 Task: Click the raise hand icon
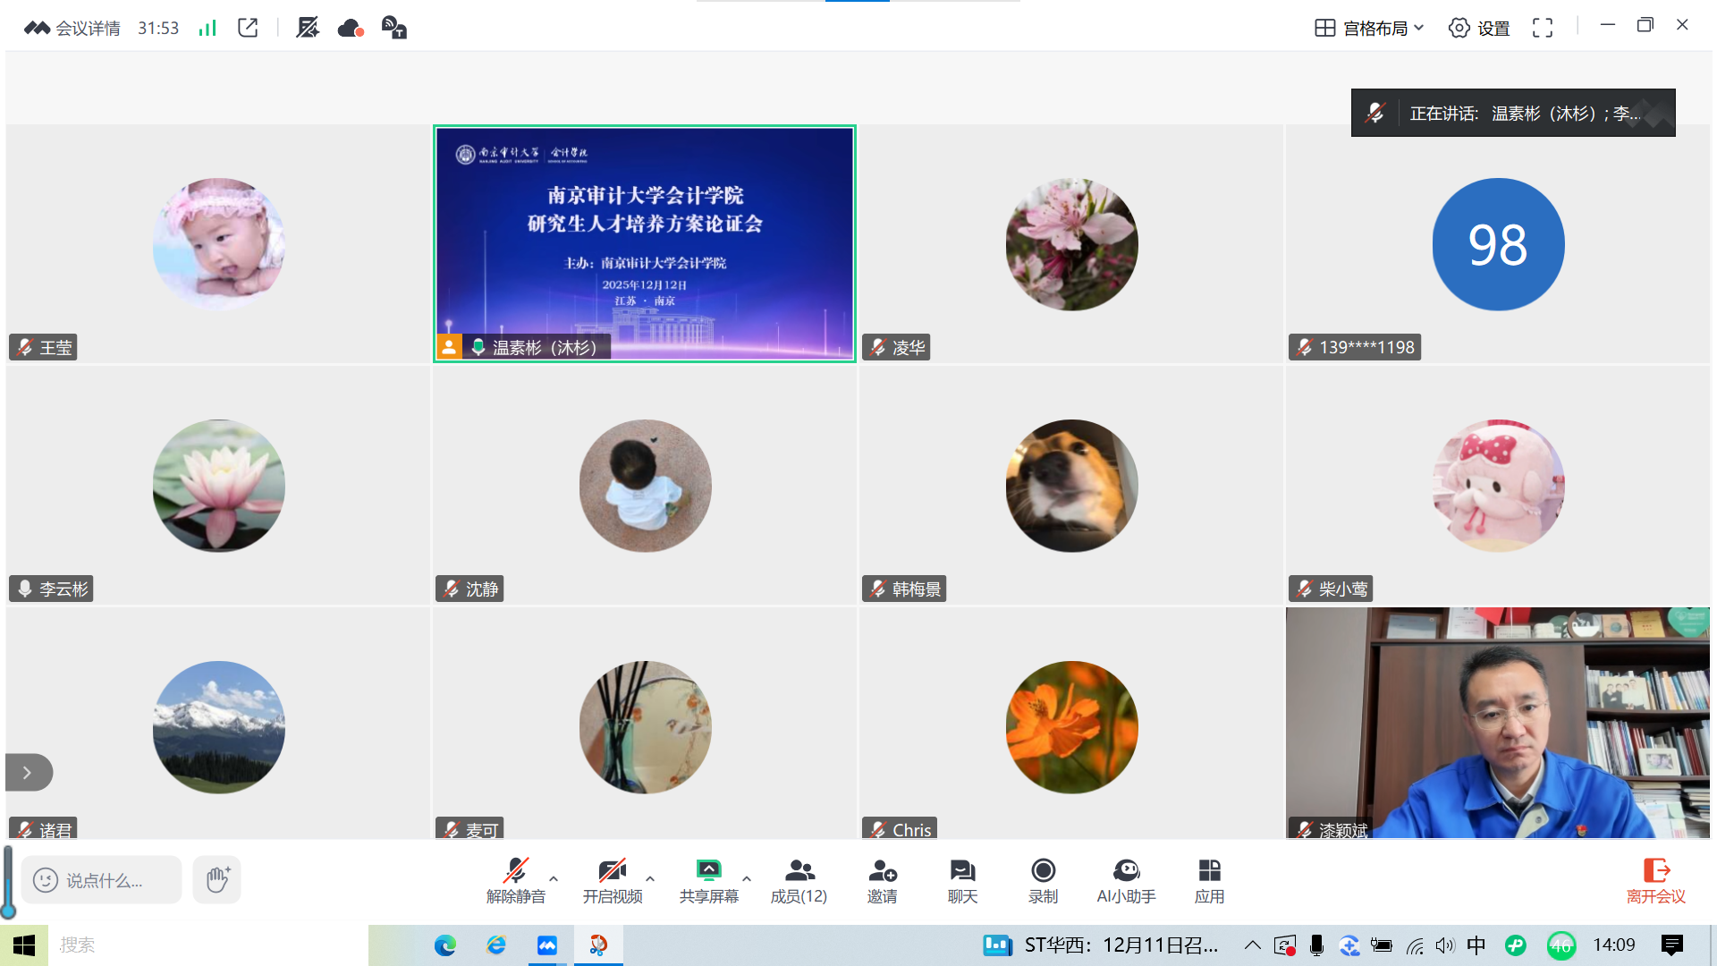coord(217,879)
